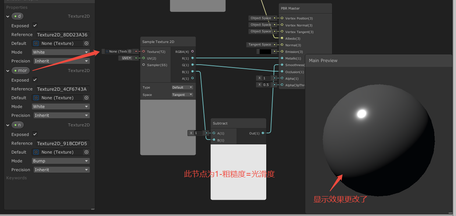The image size is (456, 216).
Task: Click Subtract node A(1) input port
Action: click(x=214, y=133)
